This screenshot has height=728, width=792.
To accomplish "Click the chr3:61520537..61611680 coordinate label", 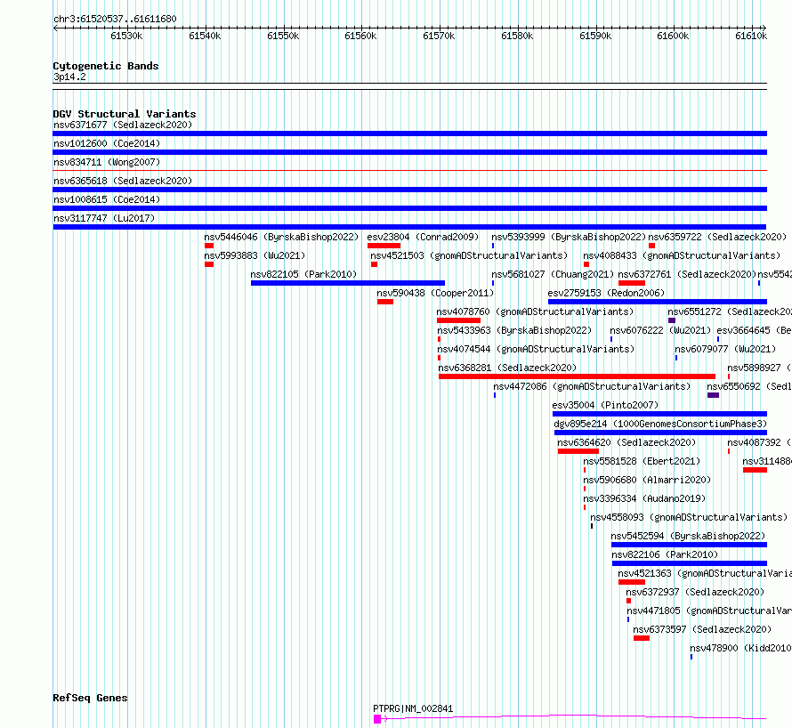I will 115,20.
